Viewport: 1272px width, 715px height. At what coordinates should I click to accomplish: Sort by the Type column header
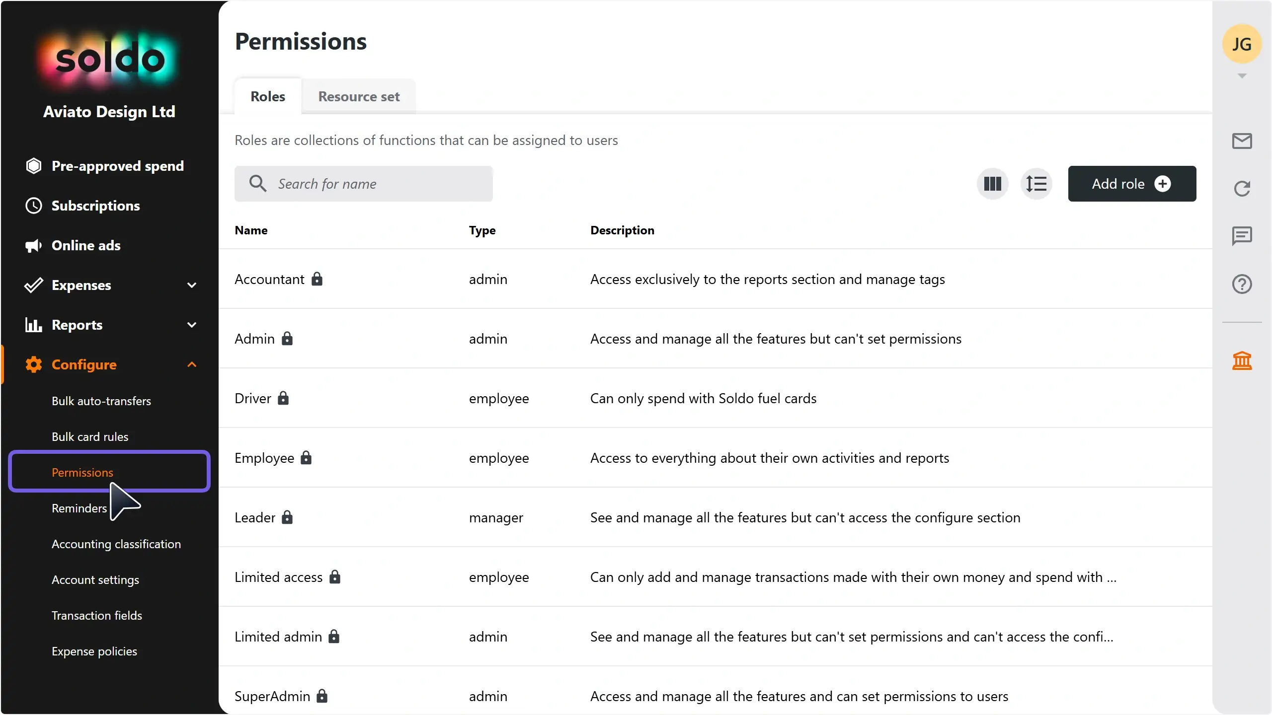coord(482,230)
